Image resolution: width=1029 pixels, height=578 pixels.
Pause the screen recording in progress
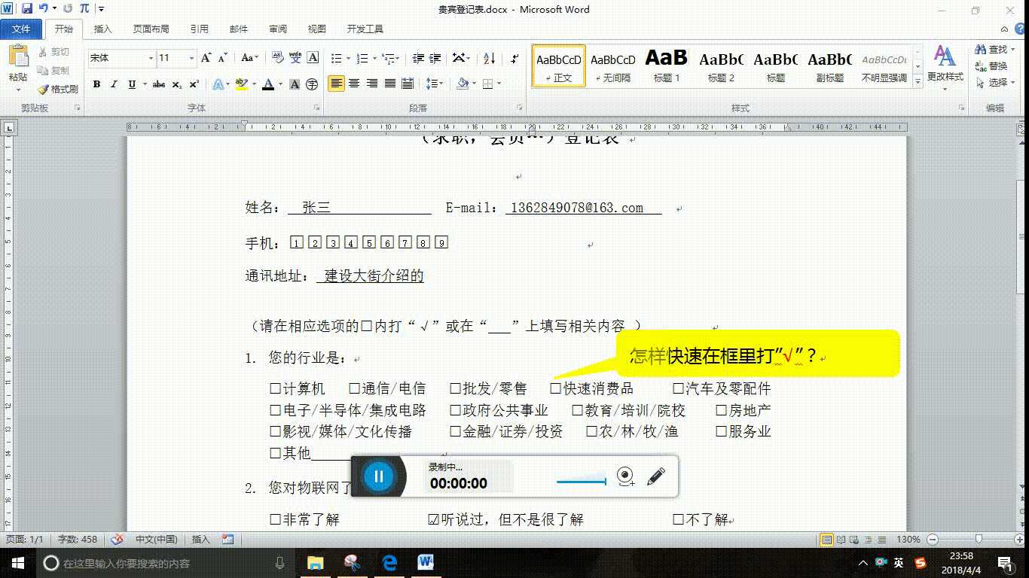pyautogui.click(x=377, y=476)
